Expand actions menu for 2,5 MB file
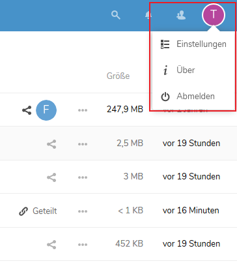The height and width of the screenshot is (274, 237). pyautogui.click(x=83, y=144)
